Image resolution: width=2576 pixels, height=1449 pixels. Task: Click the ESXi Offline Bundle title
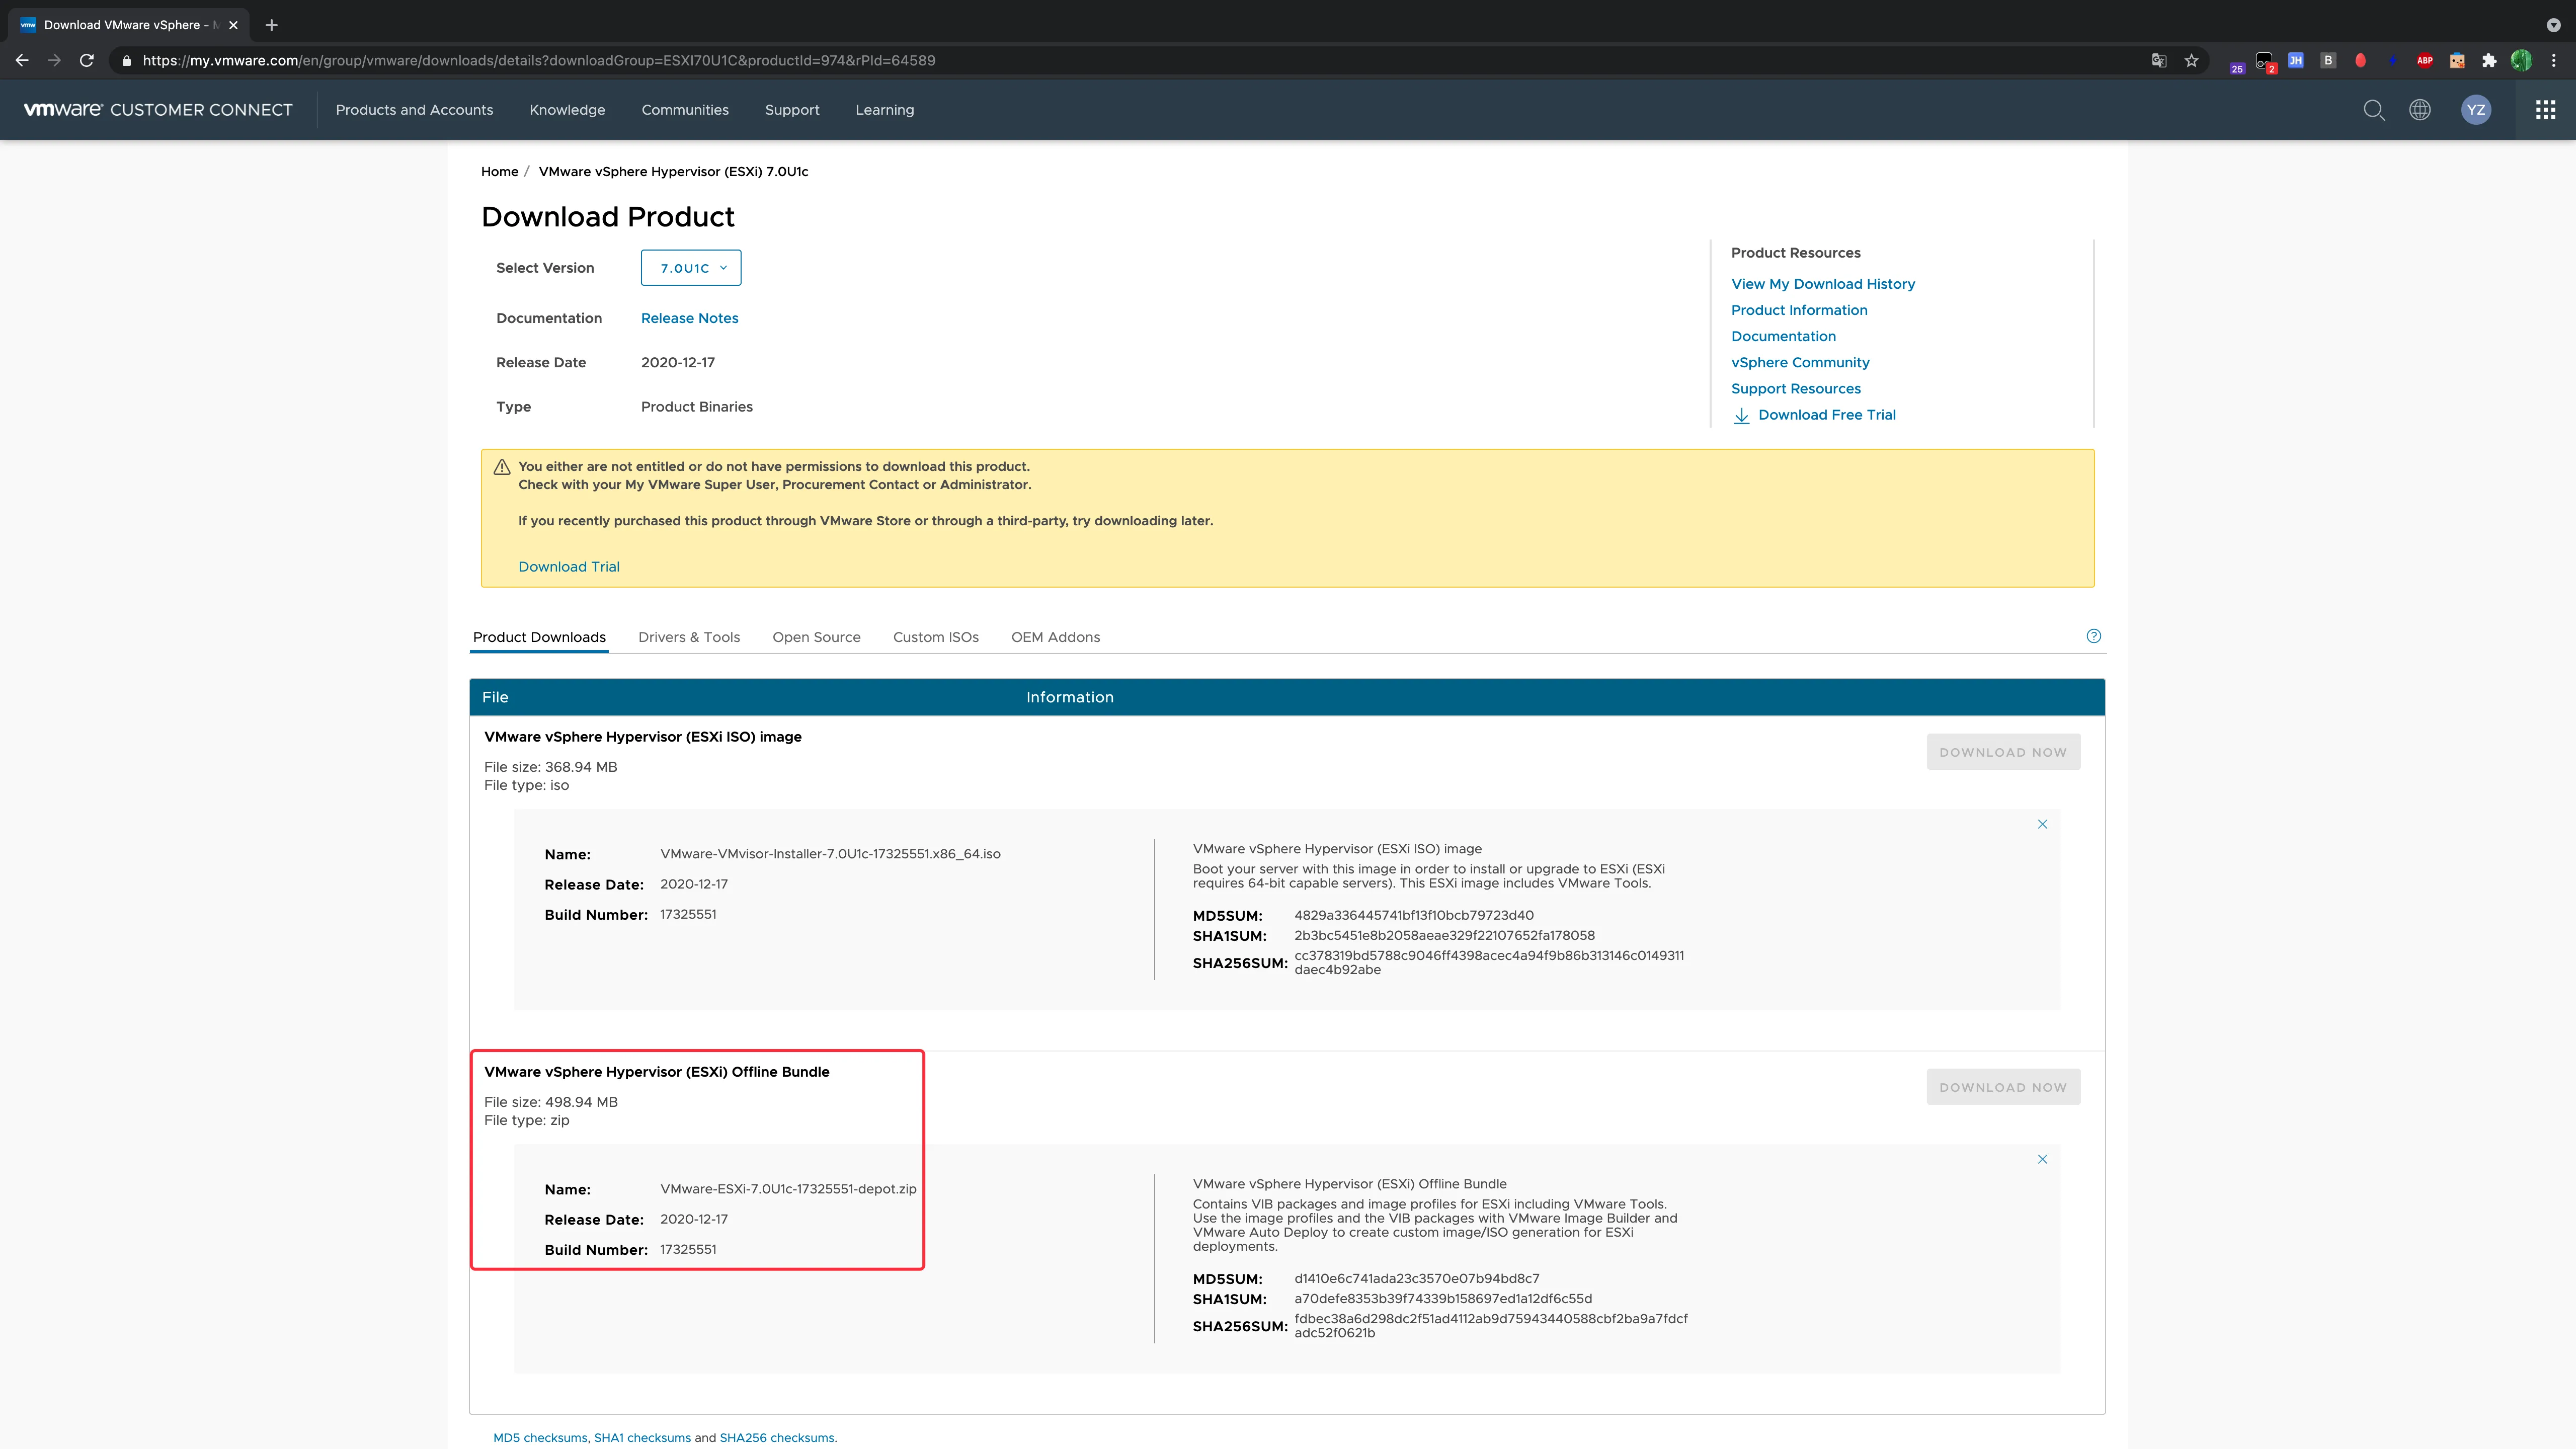(656, 1072)
